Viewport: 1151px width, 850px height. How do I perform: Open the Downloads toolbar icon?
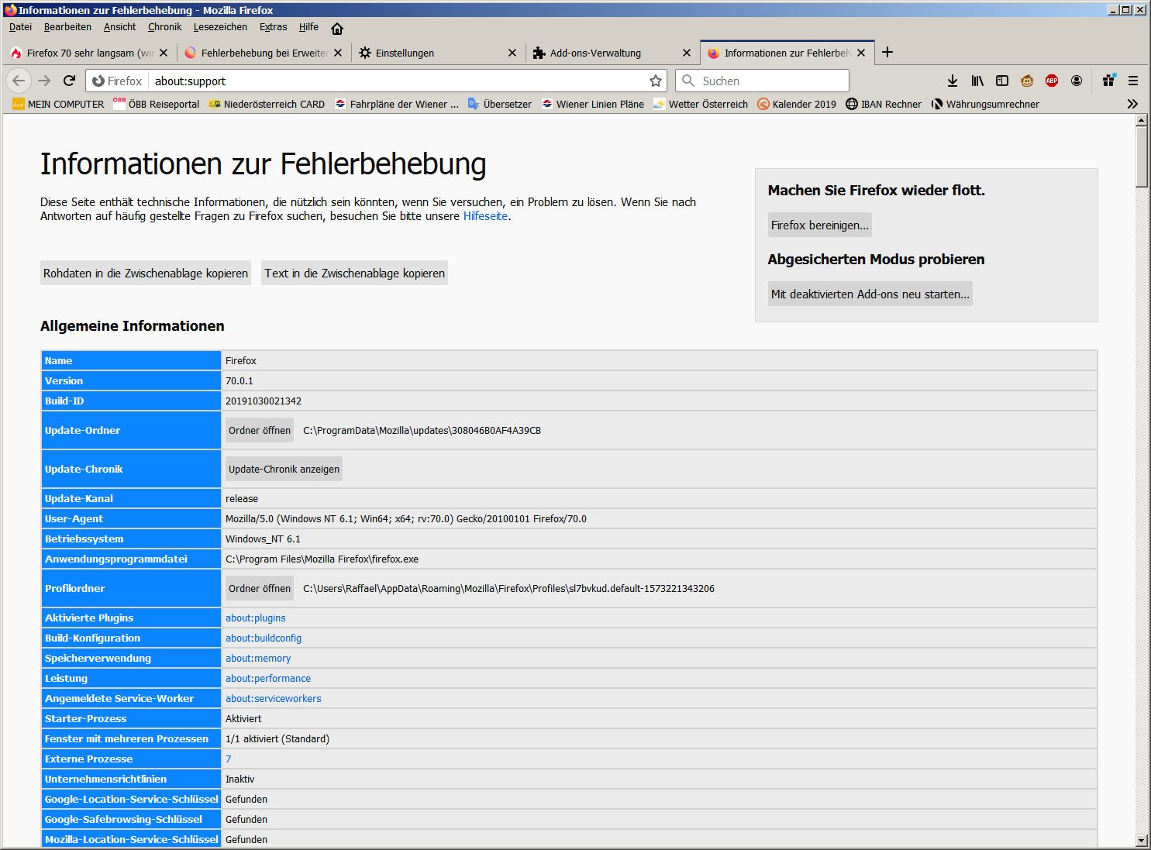pos(953,81)
